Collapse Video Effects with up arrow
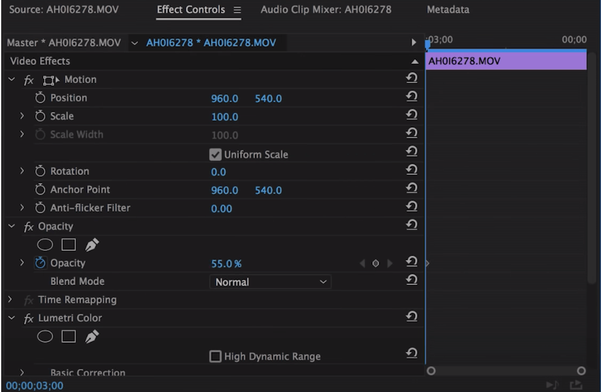 pos(415,62)
